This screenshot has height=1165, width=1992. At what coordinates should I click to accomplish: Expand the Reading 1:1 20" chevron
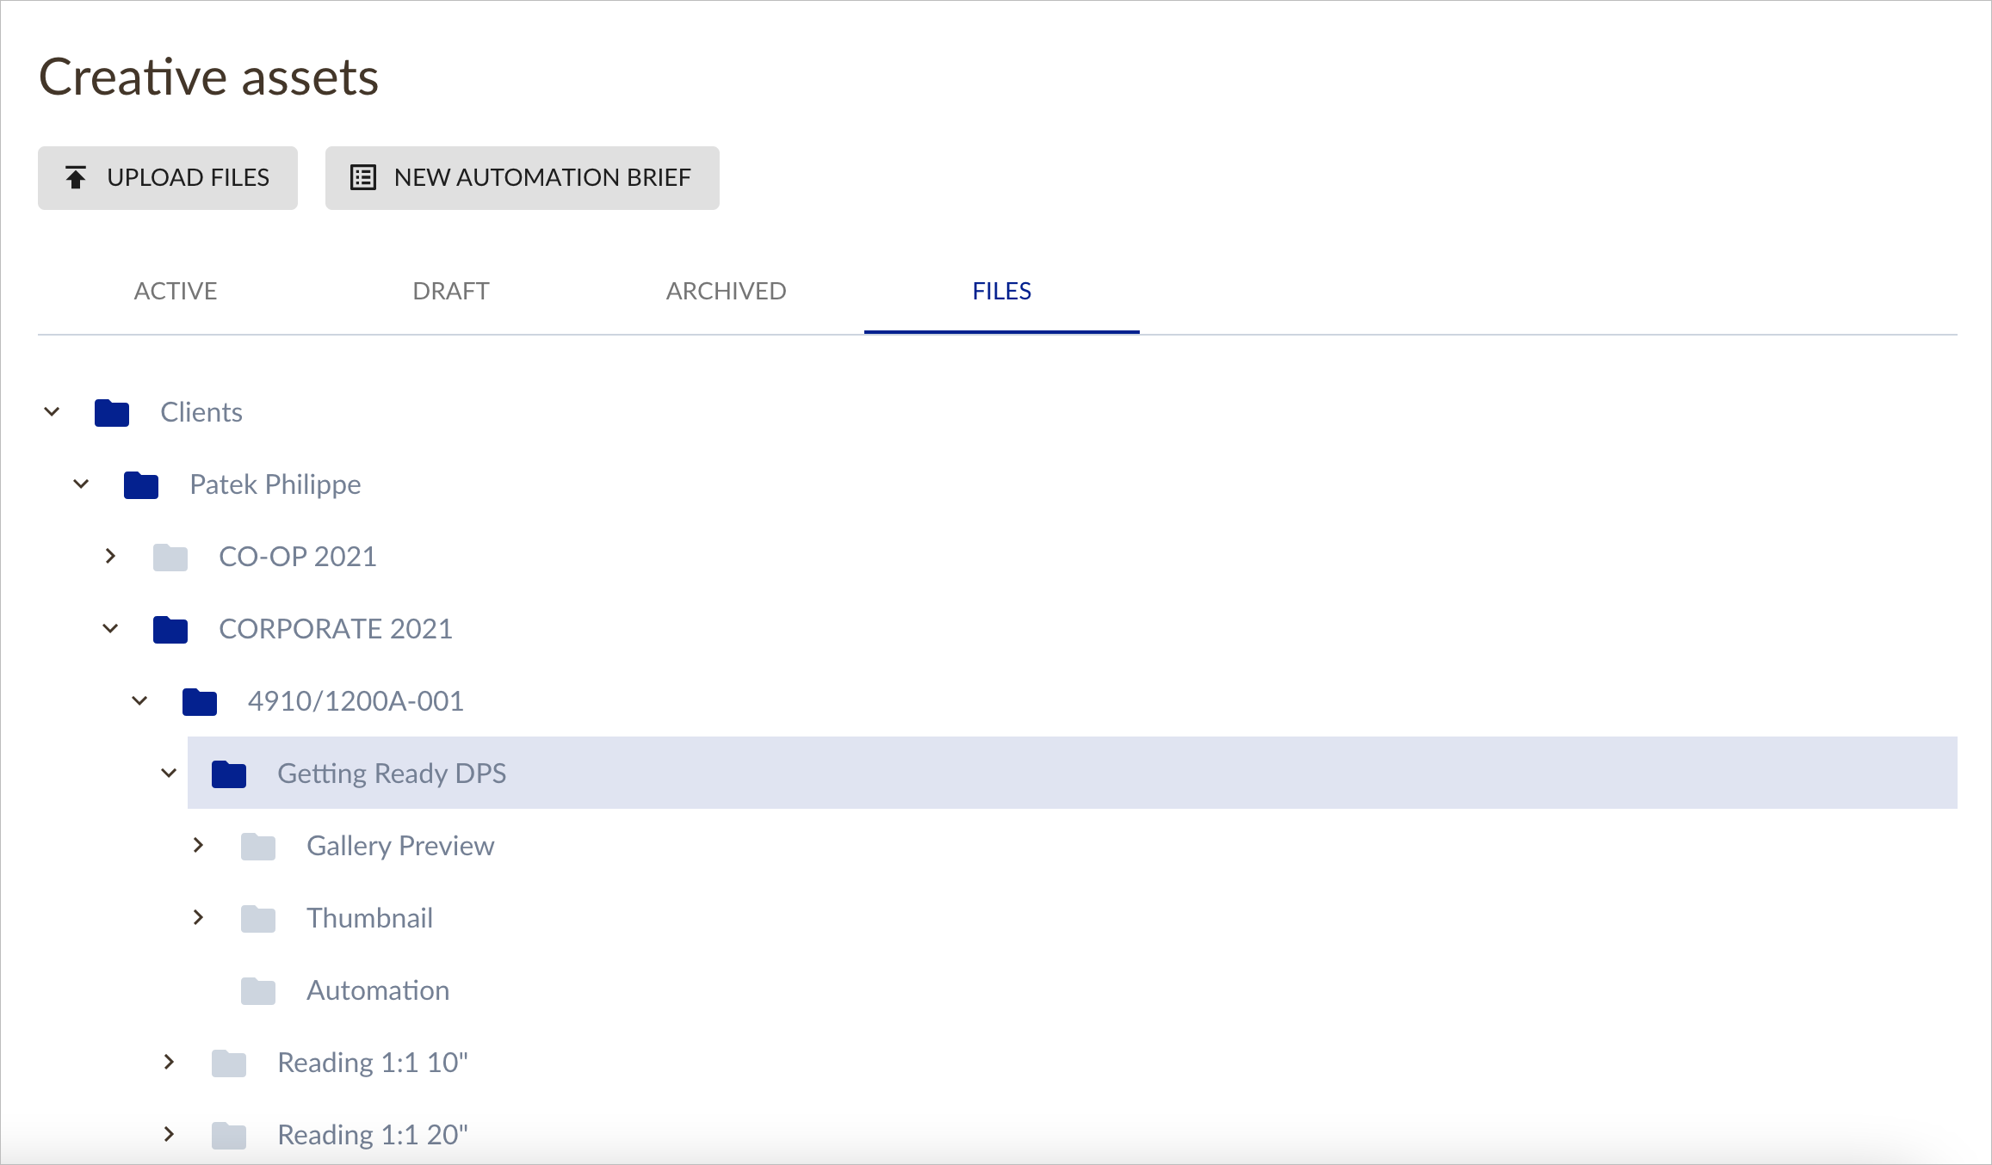(169, 1135)
